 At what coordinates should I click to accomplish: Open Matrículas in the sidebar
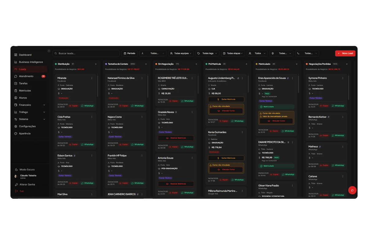tap(30, 91)
